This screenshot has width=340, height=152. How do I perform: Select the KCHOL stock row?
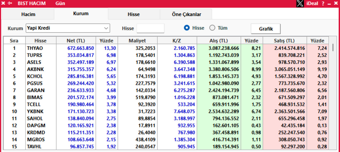point(166,76)
